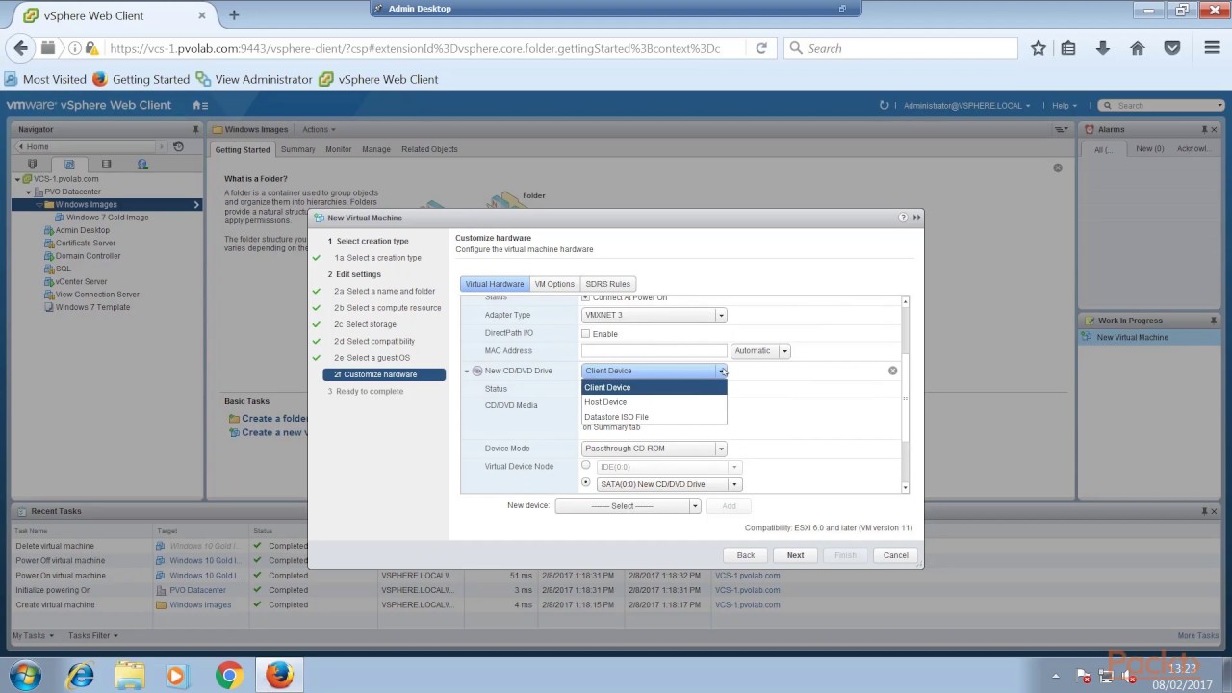Image resolution: width=1232 pixels, height=693 pixels.
Task: Collapse VCS-1.pvolab.com tree node
Action: pos(18,179)
